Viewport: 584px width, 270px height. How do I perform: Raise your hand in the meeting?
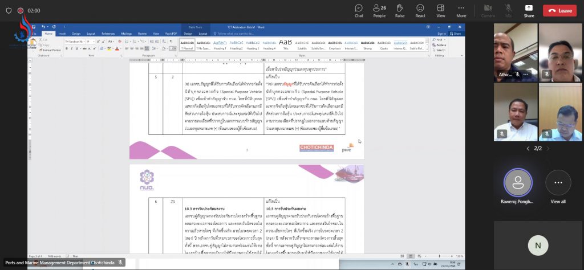[400, 10]
